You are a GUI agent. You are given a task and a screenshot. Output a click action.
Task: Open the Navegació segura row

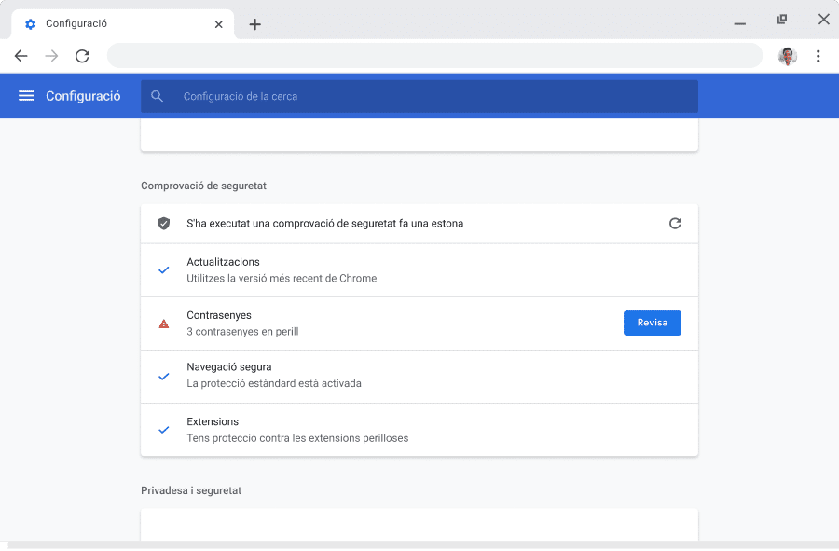coord(419,377)
